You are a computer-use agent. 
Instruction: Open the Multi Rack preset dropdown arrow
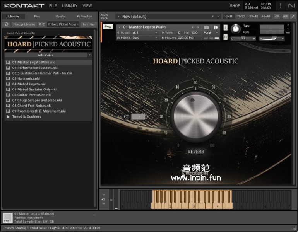tap(118, 17)
